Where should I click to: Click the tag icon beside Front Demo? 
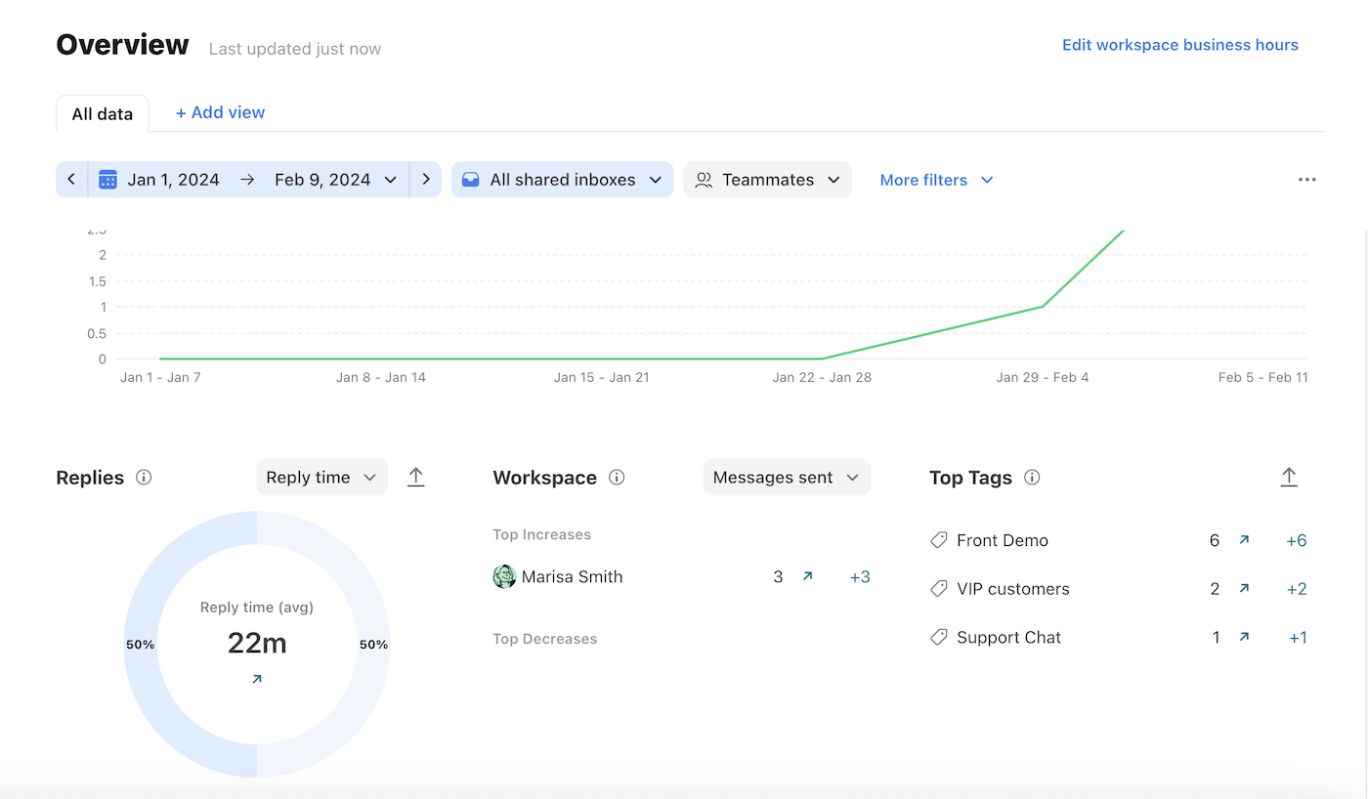939,539
